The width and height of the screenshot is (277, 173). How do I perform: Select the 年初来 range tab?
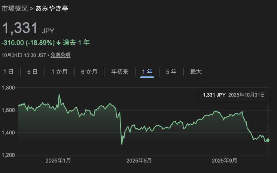pyautogui.click(x=120, y=72)
